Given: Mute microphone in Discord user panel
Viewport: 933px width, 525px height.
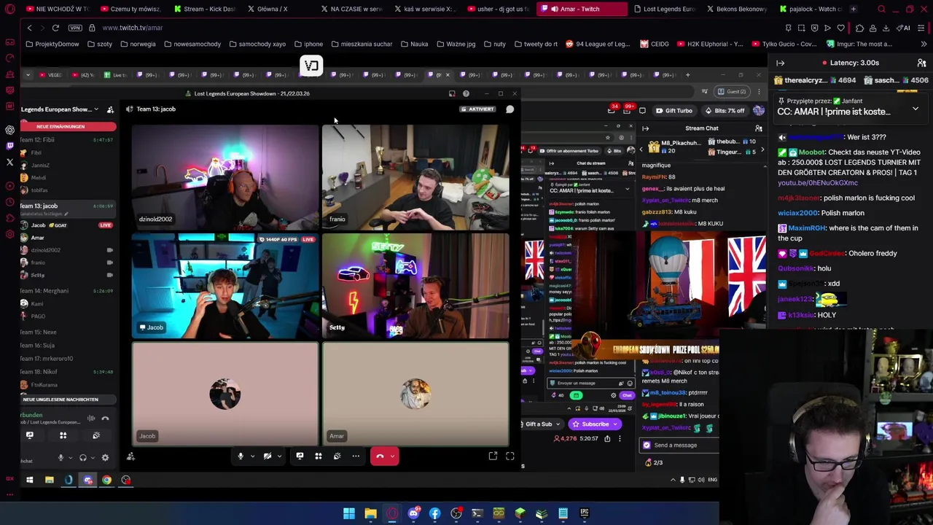Looking at the screenshot, I should click(61, 458).
